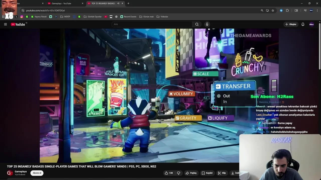Like the video with thumbs up
This screenshot has height=180, width=321.
pos(169,173)
